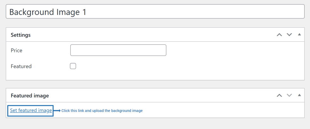Collapse the Featured image panel with its triangle
310x129 pixels.
coord(299,95)
